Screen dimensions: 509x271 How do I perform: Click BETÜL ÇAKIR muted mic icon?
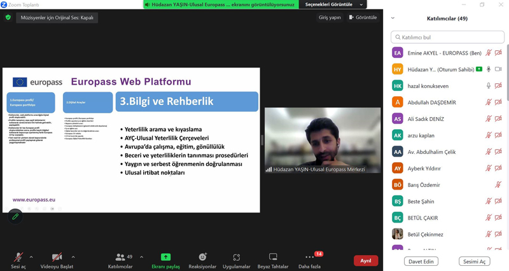pos(489,218)
